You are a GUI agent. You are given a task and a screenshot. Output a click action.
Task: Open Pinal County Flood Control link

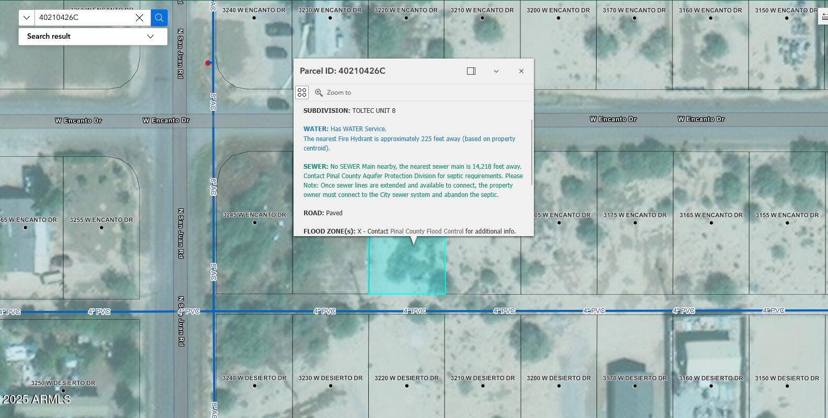point(427,231)
